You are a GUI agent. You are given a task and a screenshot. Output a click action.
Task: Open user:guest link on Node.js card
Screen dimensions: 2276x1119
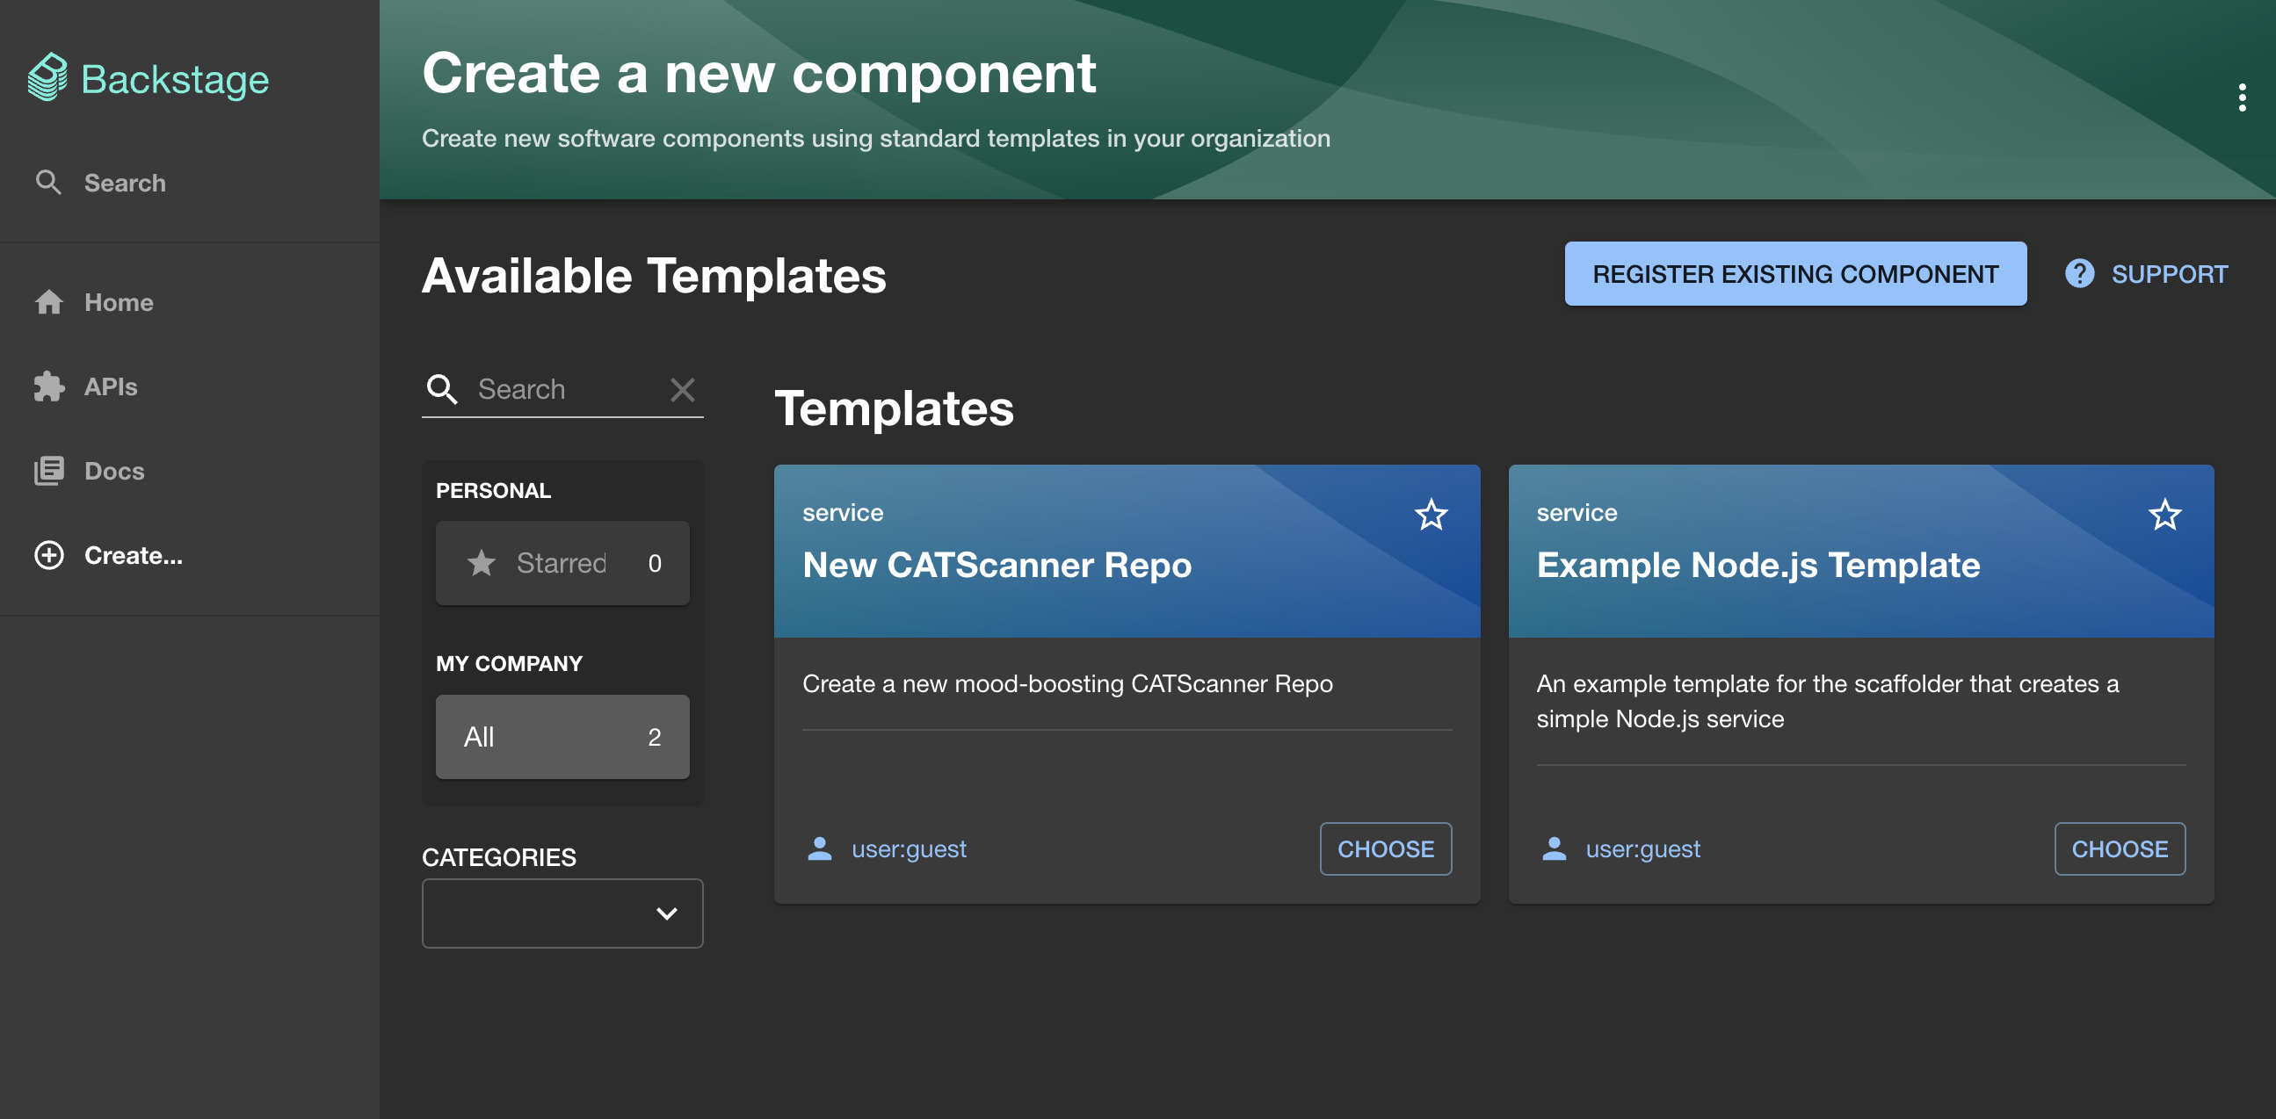click(x=1642, y=848)
